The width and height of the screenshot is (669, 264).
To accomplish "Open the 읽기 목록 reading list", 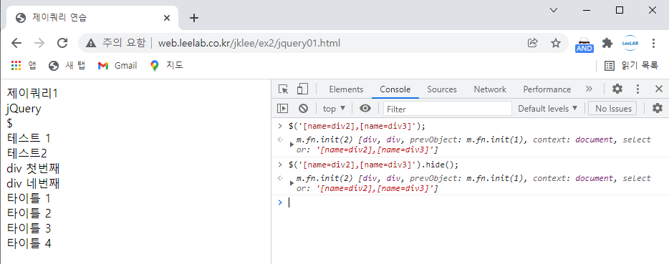I will point(632,65).
